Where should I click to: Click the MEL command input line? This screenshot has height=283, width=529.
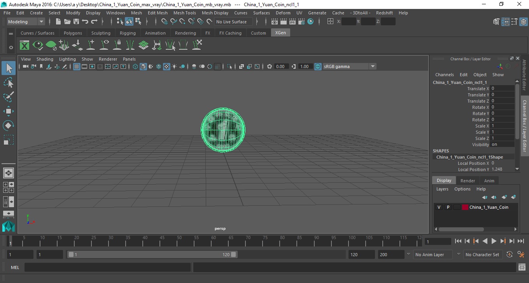108,267
